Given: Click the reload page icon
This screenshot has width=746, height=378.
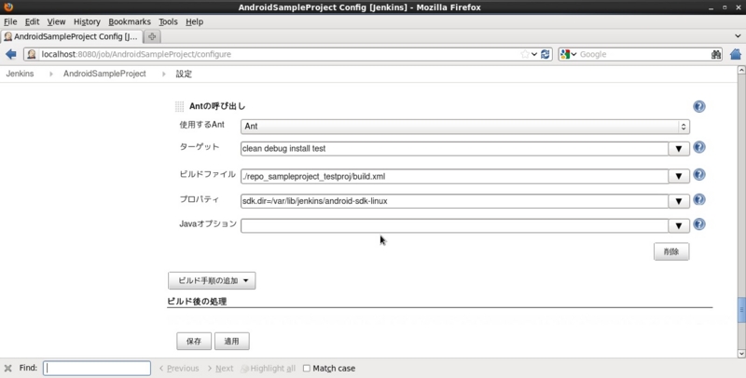Looking at the screenshot, I should pyautogui.click(x=546, y=54).
